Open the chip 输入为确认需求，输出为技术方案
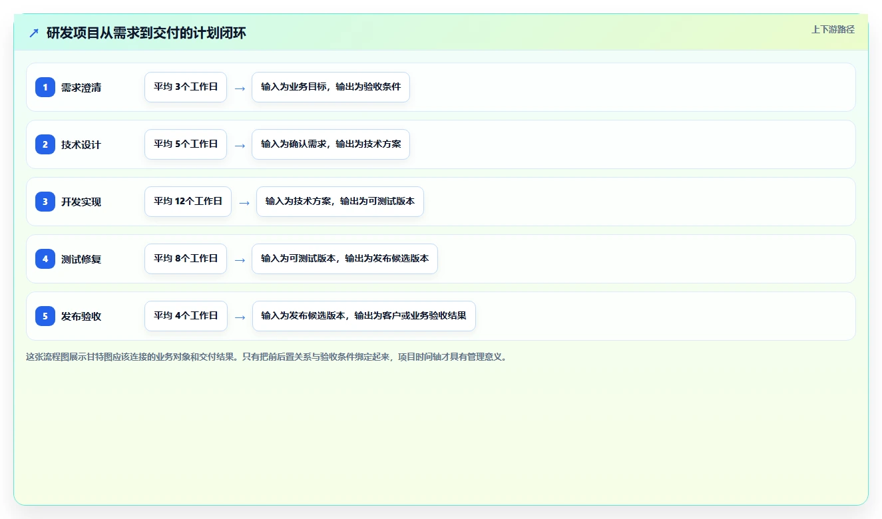The width and height of the screenshot is (882, 519). coord(331,144)
